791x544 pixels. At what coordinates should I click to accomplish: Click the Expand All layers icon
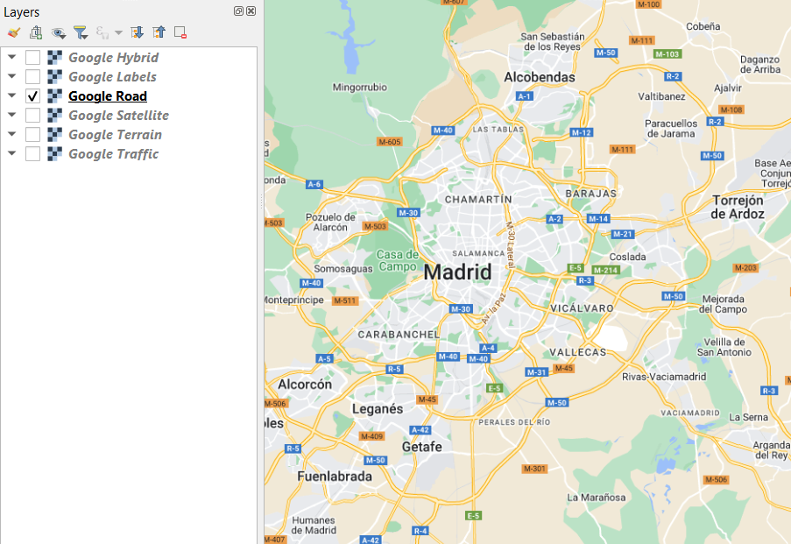[x=138, y=32]
